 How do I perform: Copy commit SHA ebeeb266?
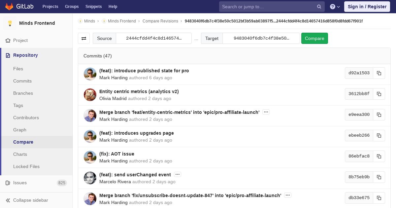click(x=379, y=135)
